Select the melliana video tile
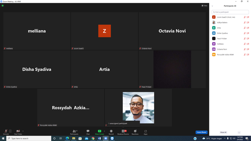Screen dimensions: 251x141 point(37,31)
